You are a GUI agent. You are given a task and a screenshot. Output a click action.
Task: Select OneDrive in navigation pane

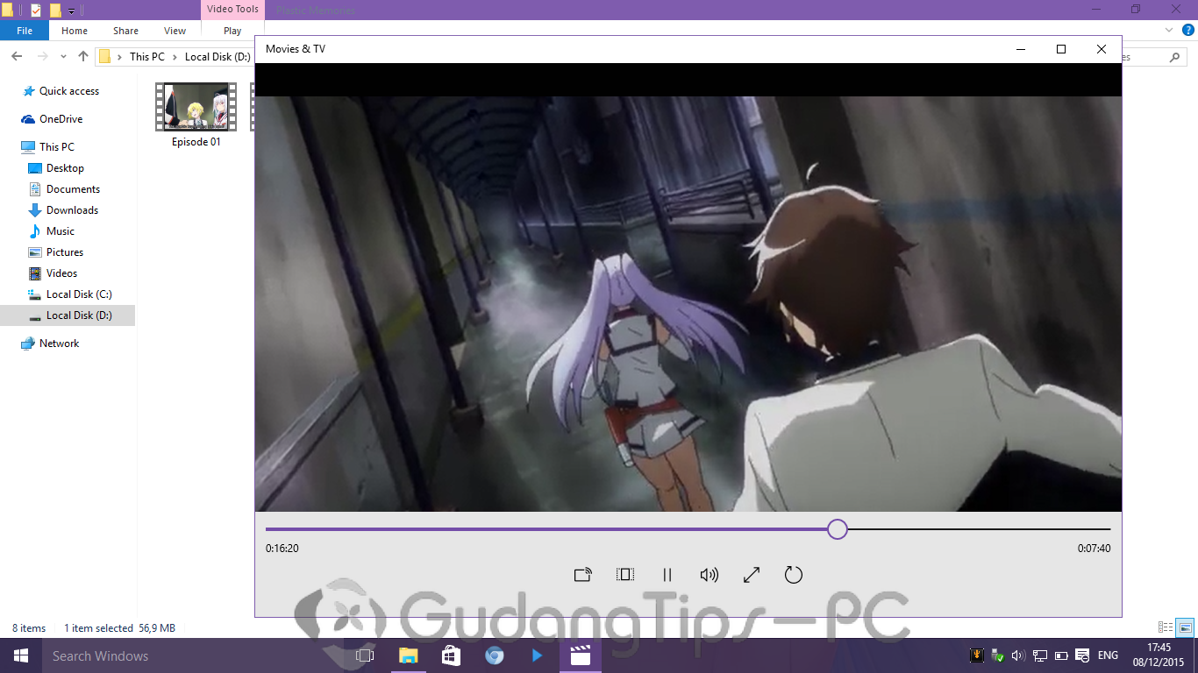(x=61, y=119)
